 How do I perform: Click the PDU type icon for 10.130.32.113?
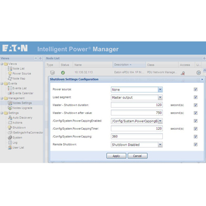coord(53,73)
